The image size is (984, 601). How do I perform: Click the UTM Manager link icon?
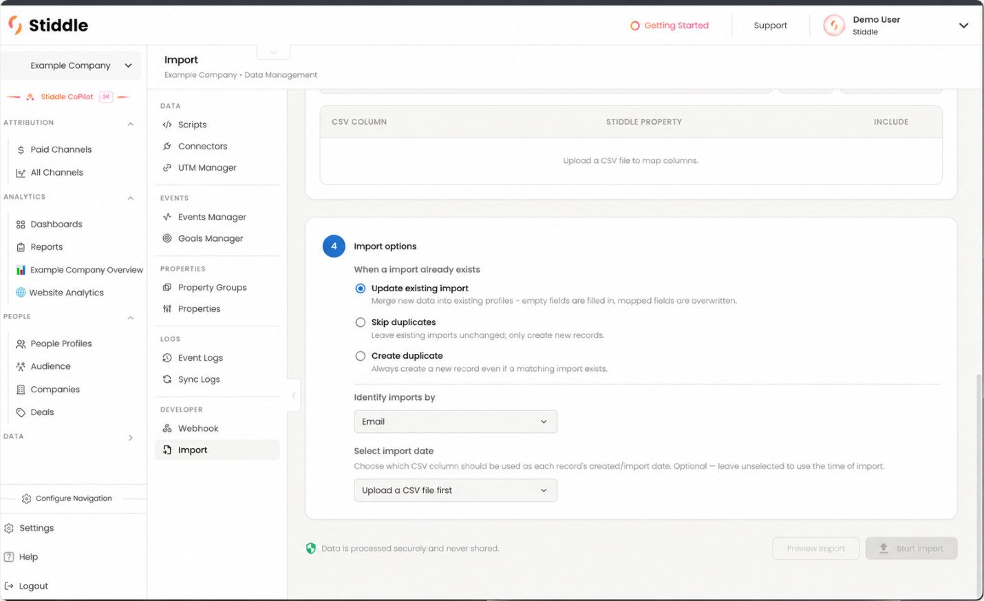(x=167, y=167)
